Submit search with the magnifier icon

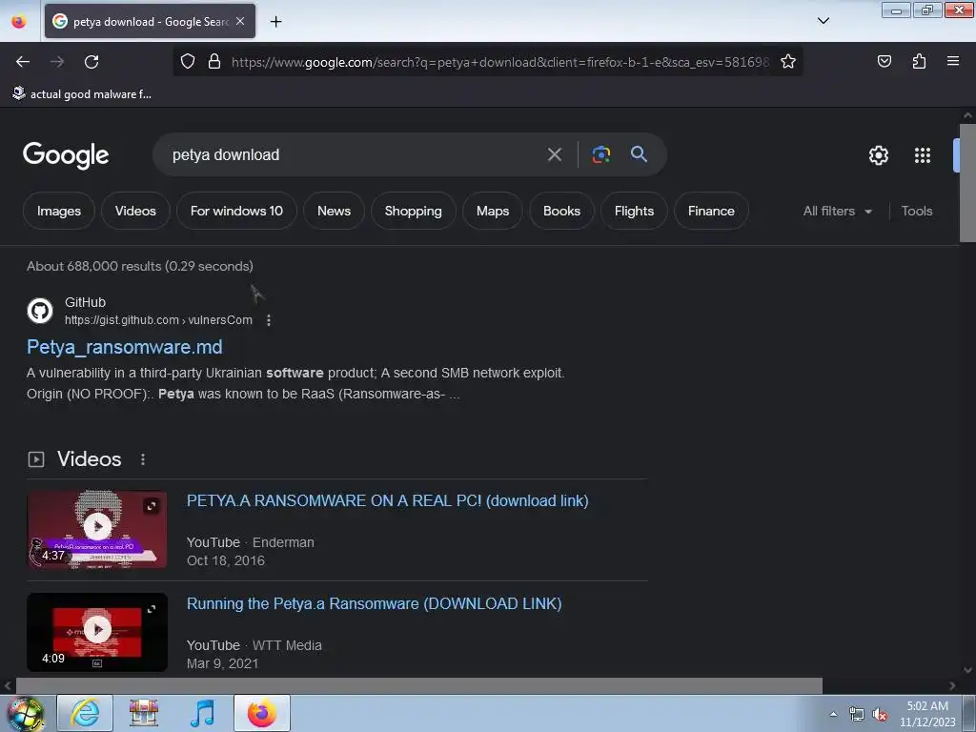[x=639, y=153]
